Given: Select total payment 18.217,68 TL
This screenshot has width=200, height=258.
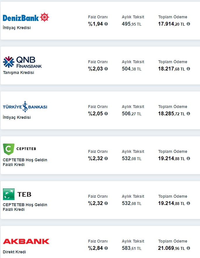Looking at the screenshot, I should (x=171, y=69).
